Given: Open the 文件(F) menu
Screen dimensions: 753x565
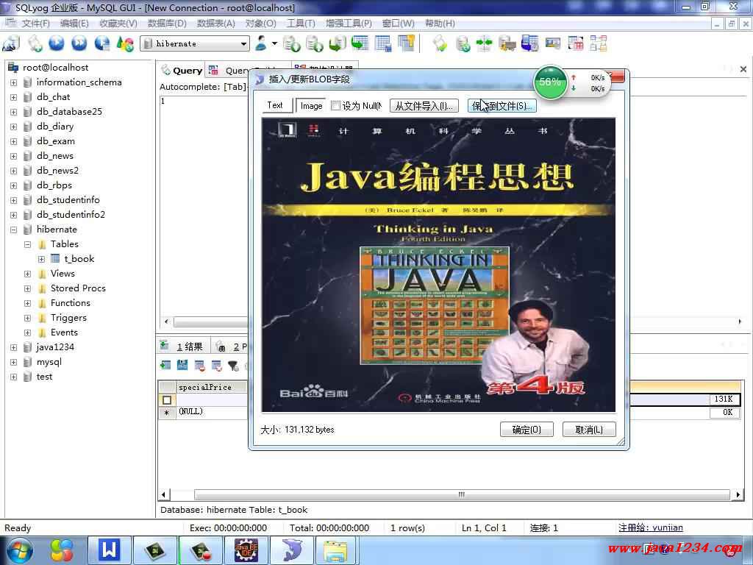Looking at the screenshot, I should [x=35, y=24].
